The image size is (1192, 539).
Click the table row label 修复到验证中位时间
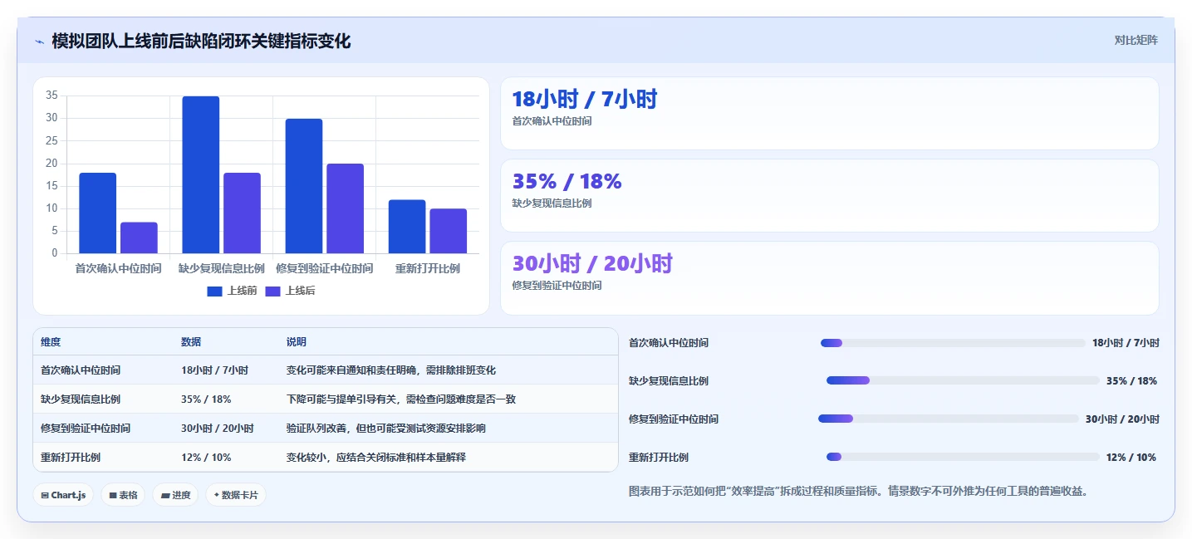[x=86, y=429]
